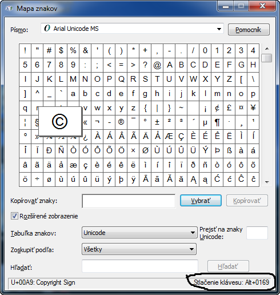Screen dimensions: 280x295
Task: Select the registered trademark ® character
Action: click(121, 122)
